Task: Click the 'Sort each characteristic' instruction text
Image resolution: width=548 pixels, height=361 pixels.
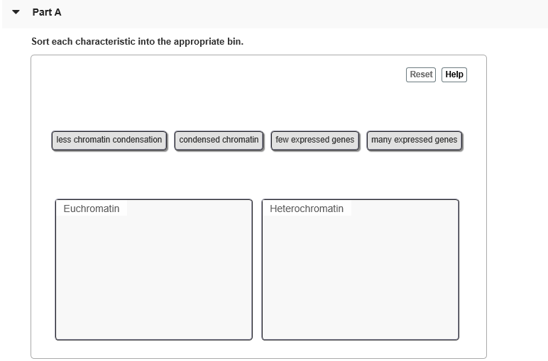Action: click(137, 42)
